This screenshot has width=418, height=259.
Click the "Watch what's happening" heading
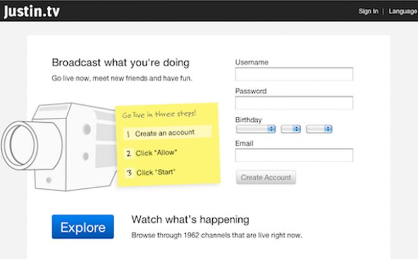190,220
